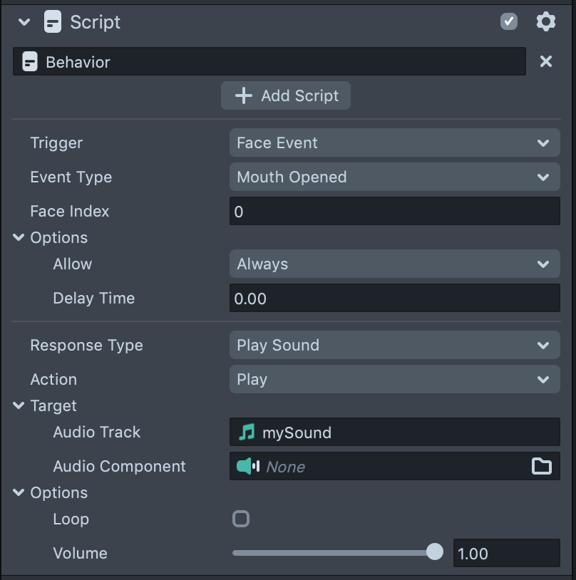Click the Behavior script file icon
576x580 pixels.
coord(30,62)
